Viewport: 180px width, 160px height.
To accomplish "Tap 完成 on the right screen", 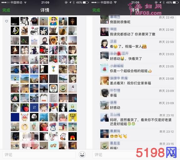I will (96, 10).
